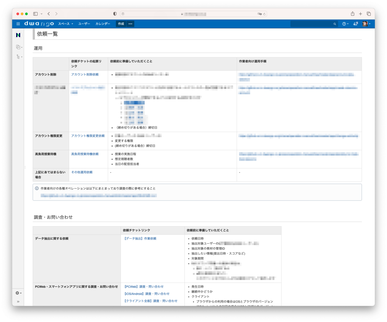Open the user avatar profile menu
387x322 pixels.
click(366, 24)
